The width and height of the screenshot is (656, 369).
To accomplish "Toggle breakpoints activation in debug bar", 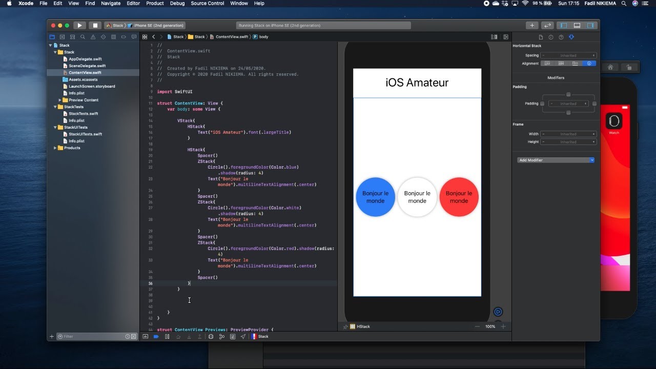I will click(156, 337).
